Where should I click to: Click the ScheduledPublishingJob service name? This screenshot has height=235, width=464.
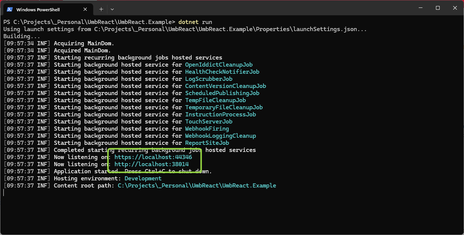[222, 93]
